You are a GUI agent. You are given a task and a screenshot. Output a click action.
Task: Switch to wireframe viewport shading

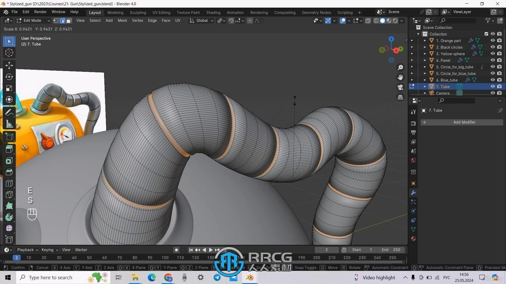pos(376,21)
